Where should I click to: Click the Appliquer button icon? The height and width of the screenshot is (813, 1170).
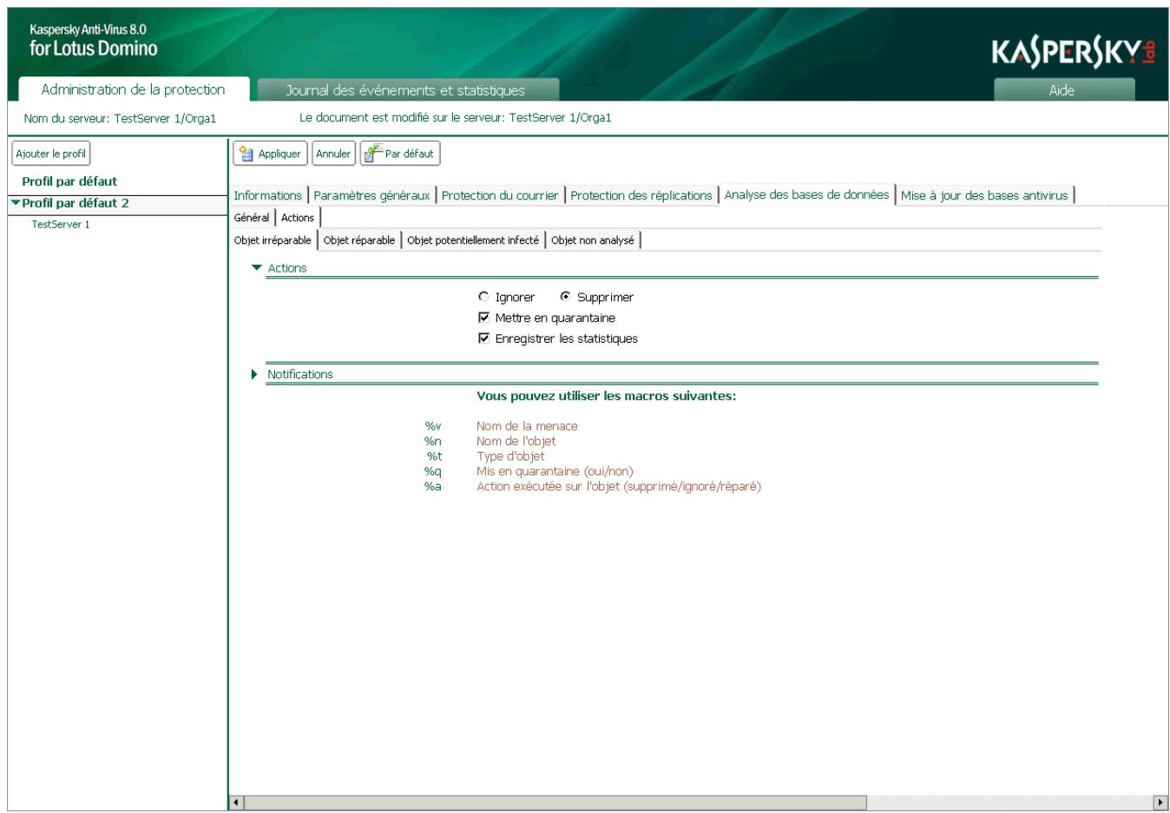pyautogui.click(x=246, y=154)
